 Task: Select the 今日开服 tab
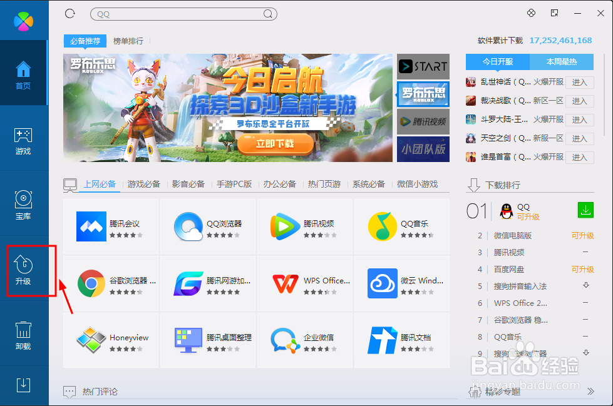click(x=498, y=62)
